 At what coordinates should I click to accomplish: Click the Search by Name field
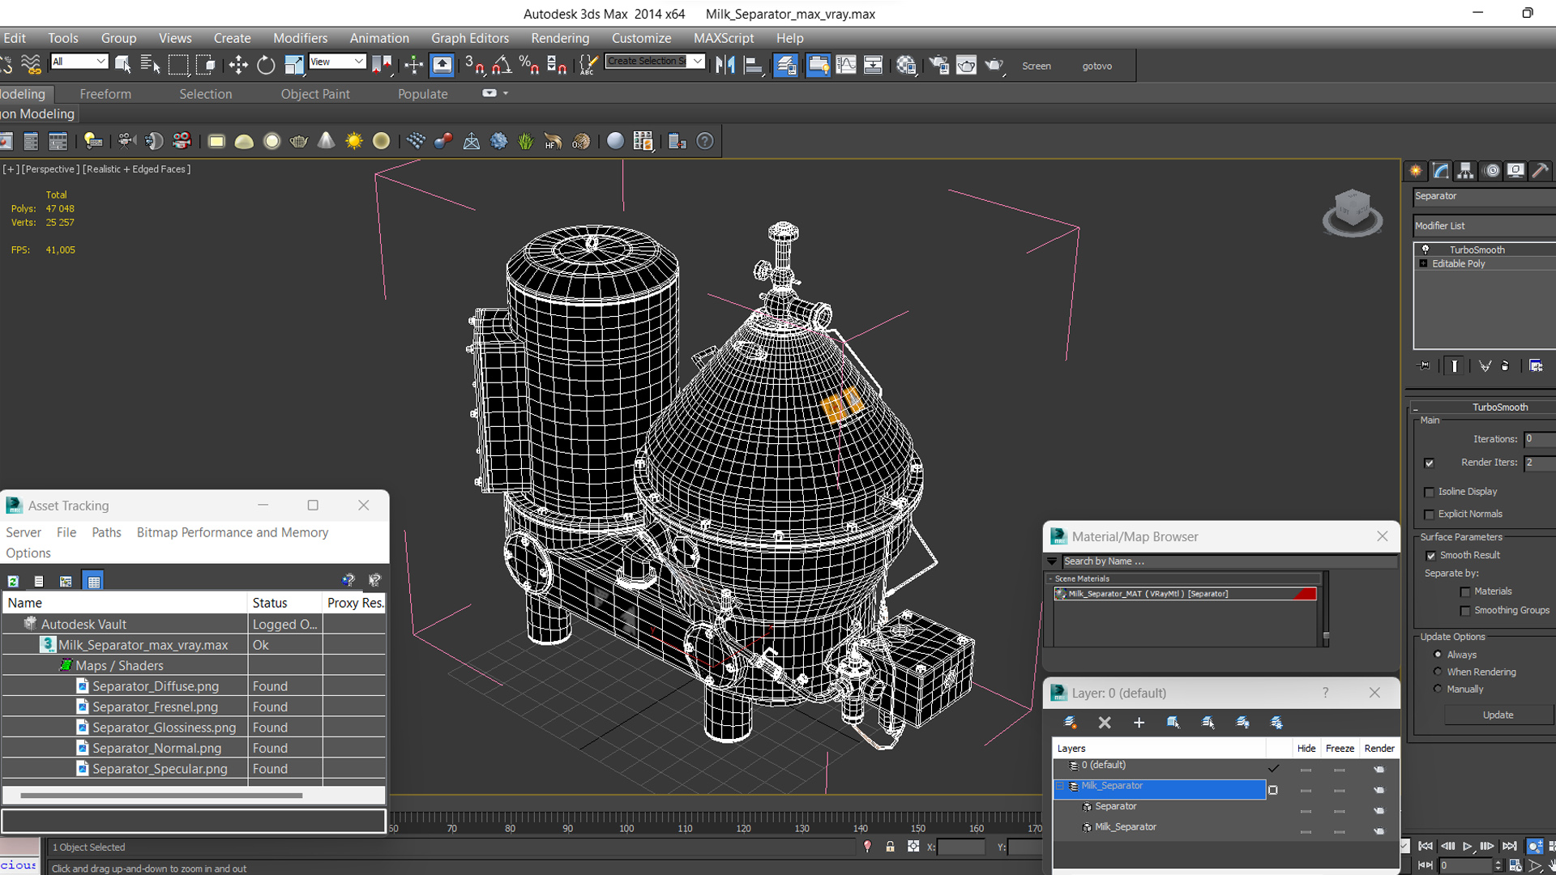click(x=1229, y=561)
